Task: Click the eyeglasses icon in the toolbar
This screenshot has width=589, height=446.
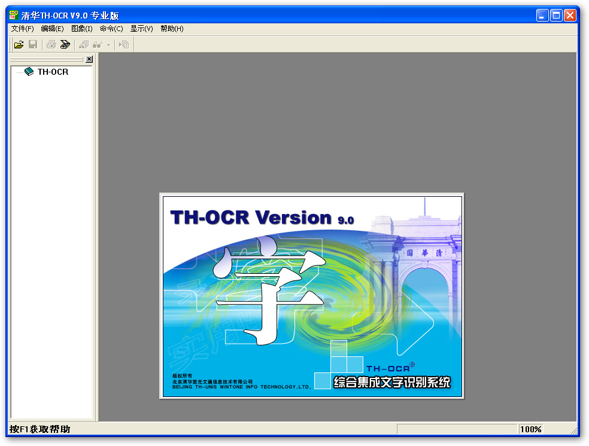Action: point(98,45)
